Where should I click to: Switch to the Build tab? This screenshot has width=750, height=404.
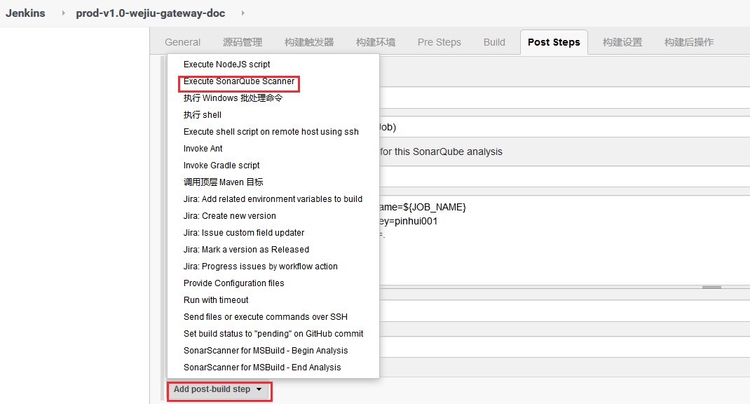[x=494, y=42]
